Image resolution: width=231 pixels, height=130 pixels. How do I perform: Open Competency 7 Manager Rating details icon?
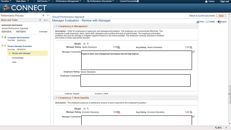[x=119, y=112]
